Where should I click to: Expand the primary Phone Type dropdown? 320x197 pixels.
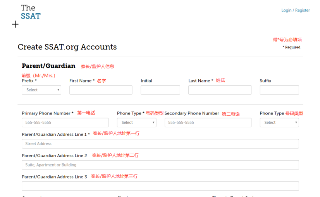(136, 123)
